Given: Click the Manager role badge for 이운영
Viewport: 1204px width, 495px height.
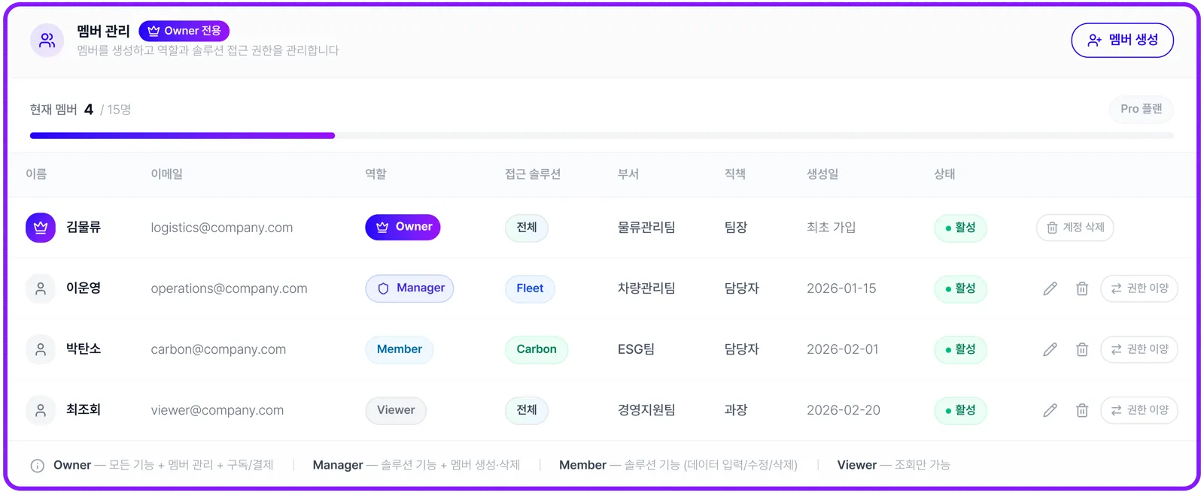Looking at the screenshot, I should point(409,288).
